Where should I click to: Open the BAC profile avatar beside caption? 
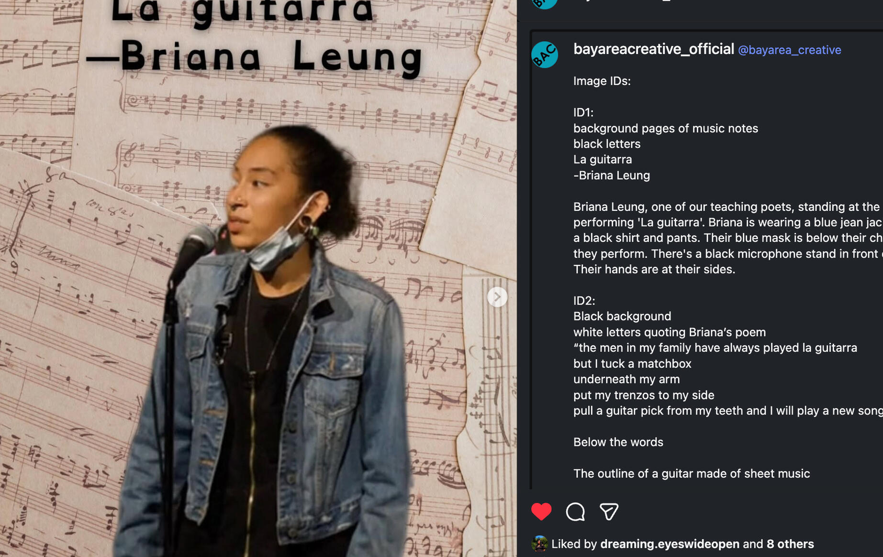tap(545, 55)
